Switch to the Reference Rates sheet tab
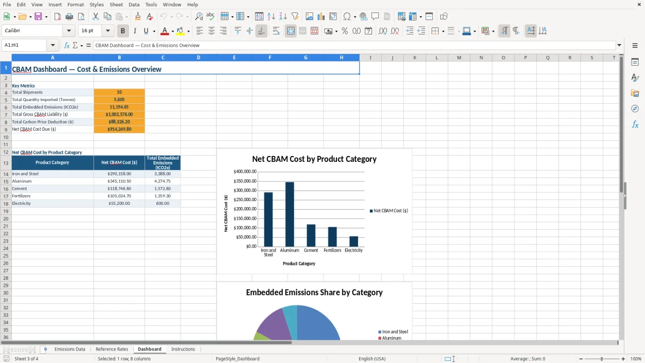Image resolution: width=645 pixels, height=363 pixels. tap(112, 349)
